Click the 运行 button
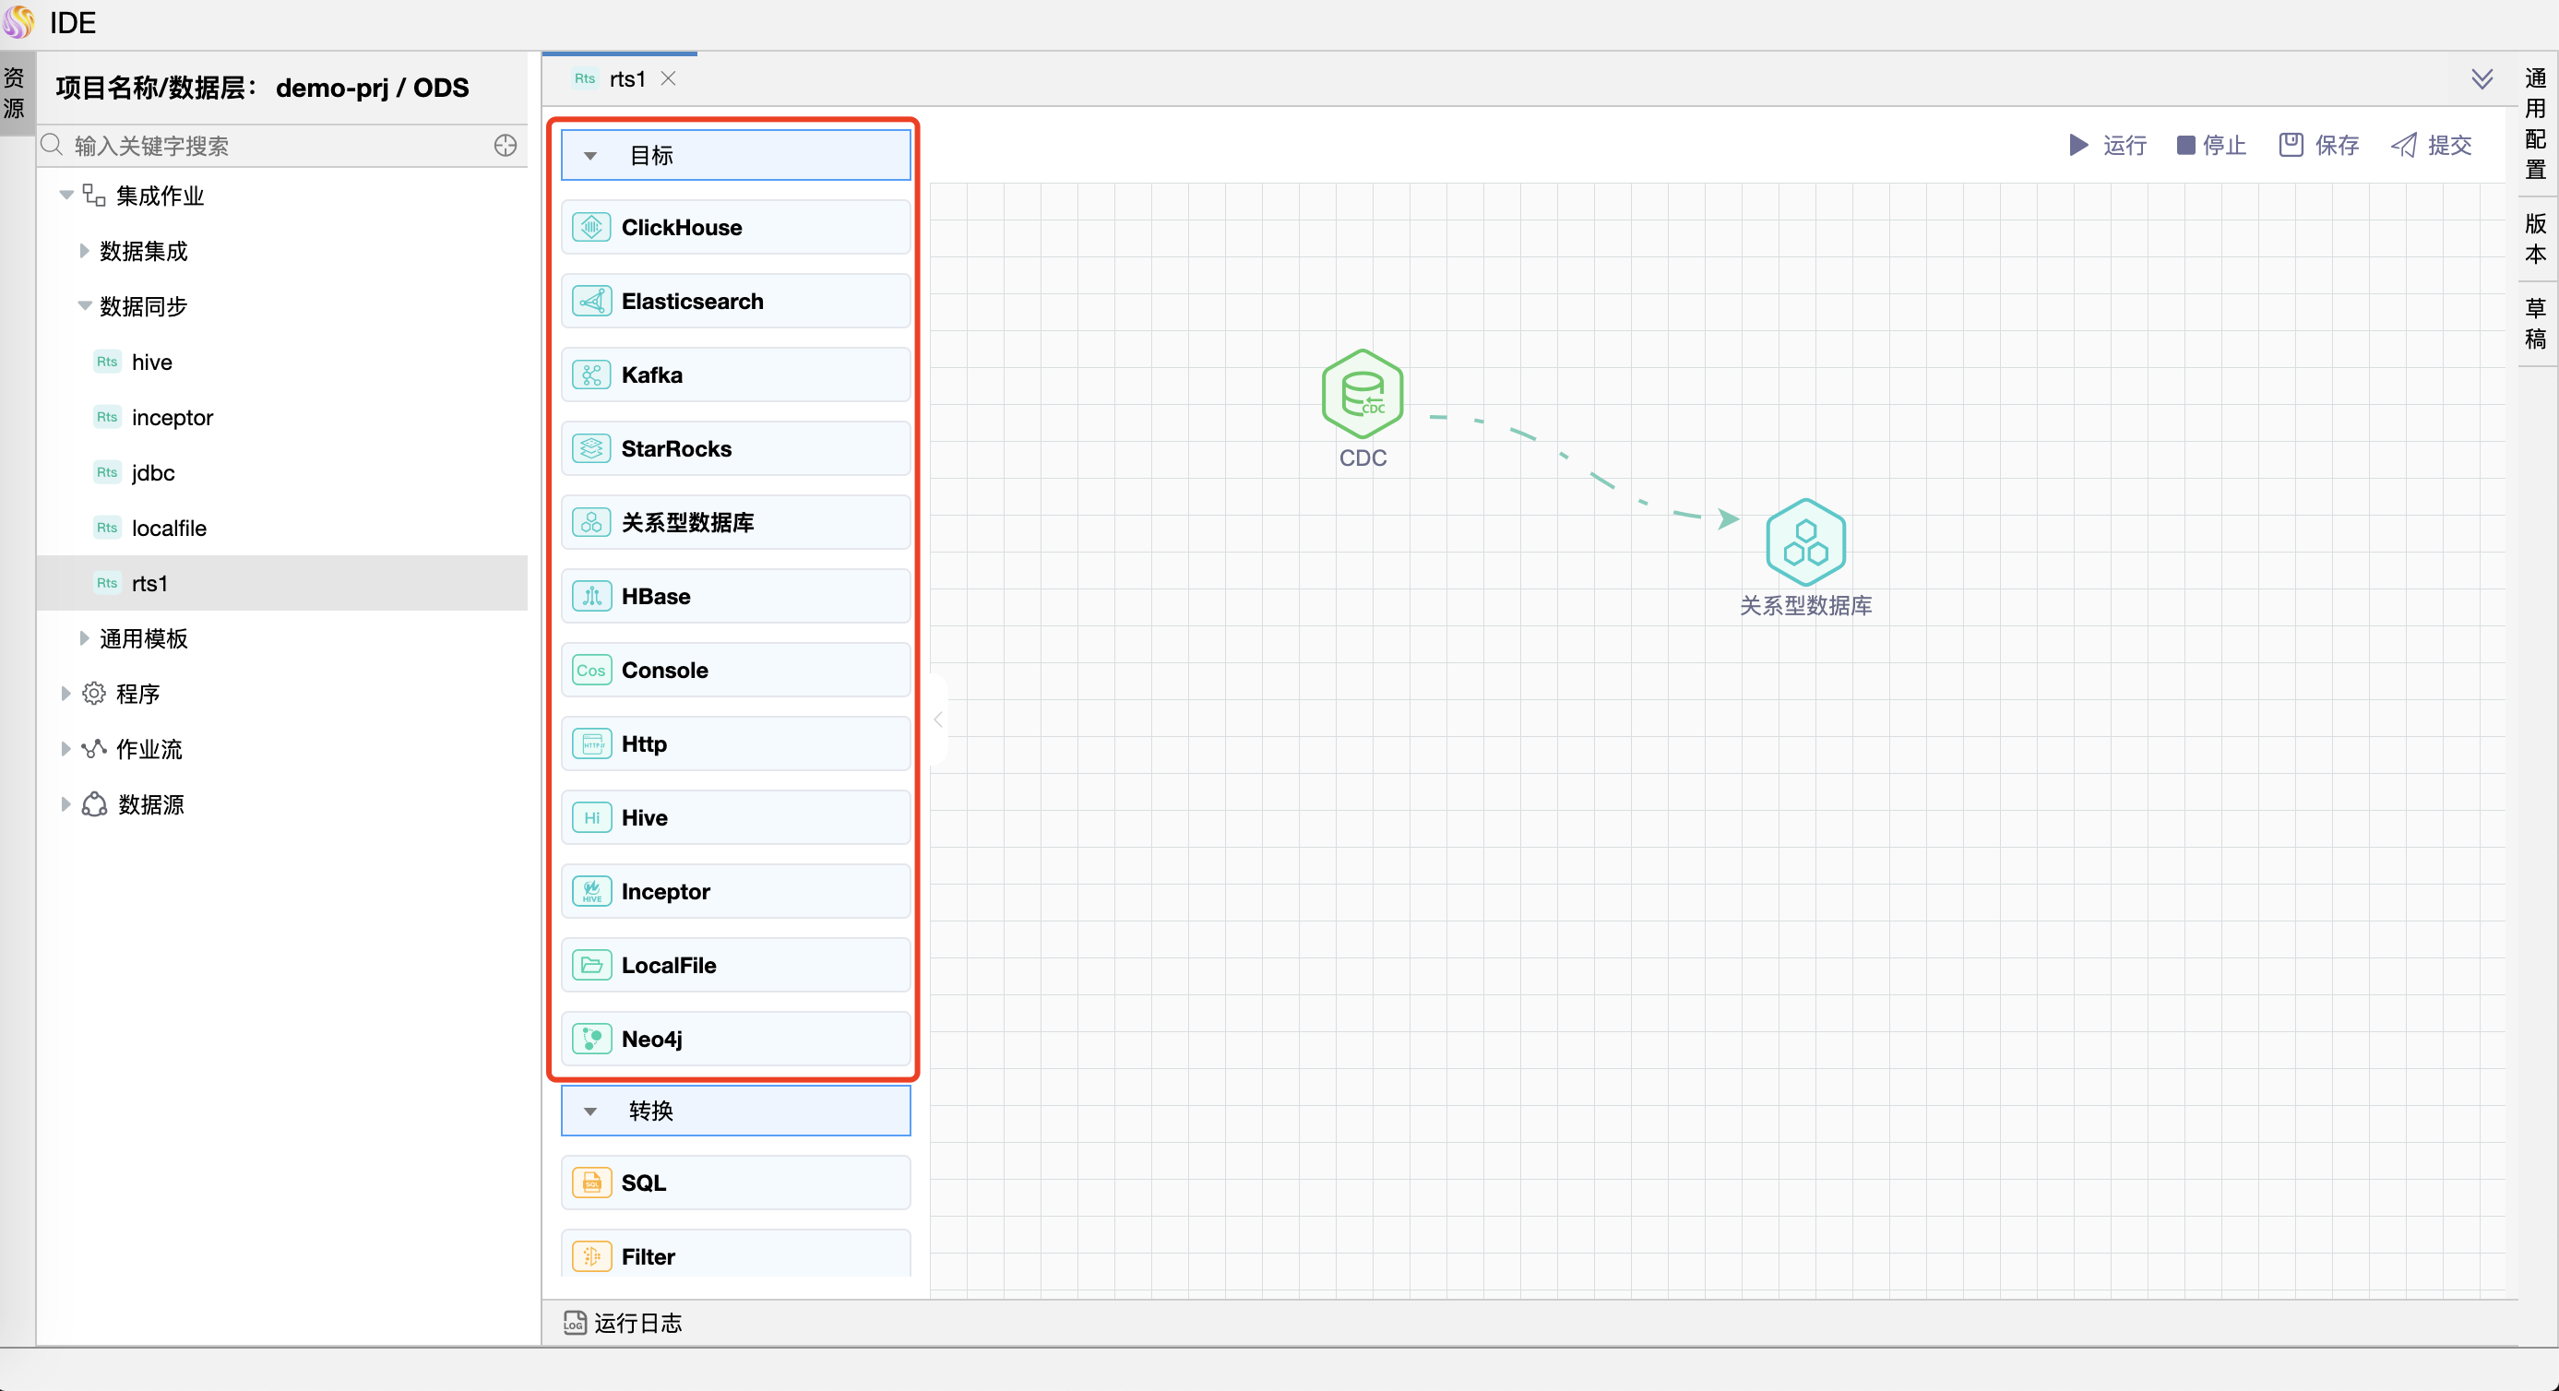Image resolution: width=2559 pixels, height=1391 pixels. click(x=2107, y=146)
